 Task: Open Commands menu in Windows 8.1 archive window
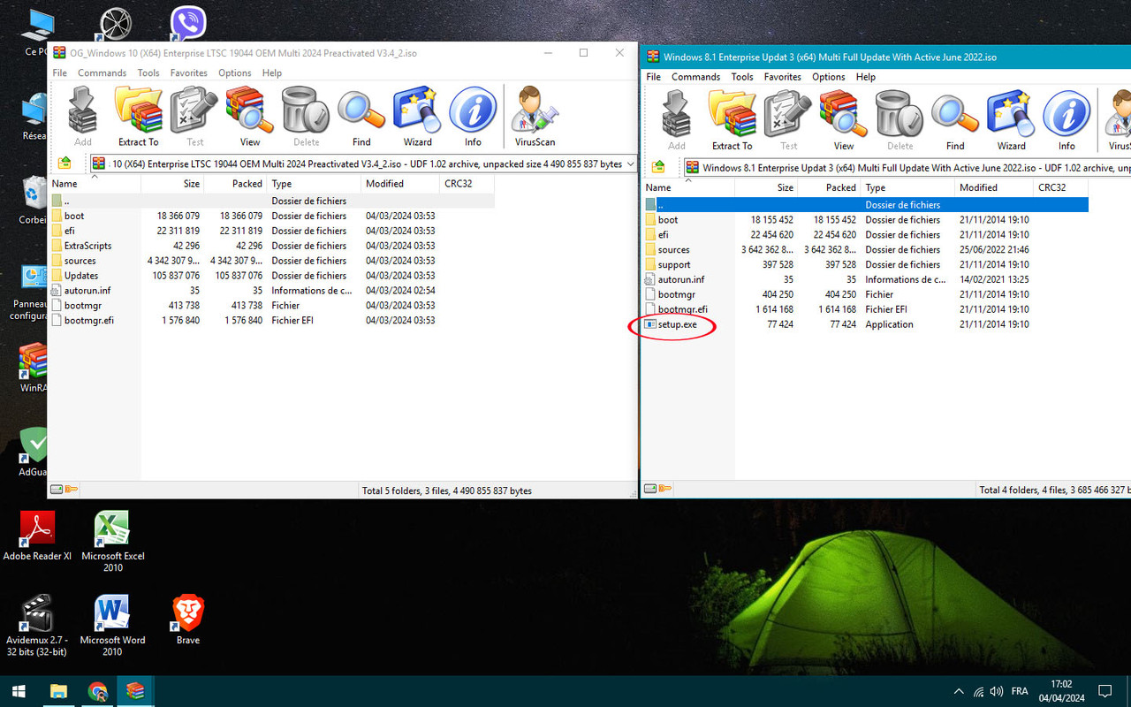point(695,77)
